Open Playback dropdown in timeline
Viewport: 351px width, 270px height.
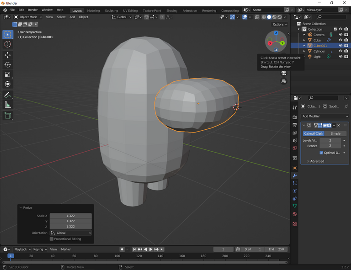click(22, 249)
